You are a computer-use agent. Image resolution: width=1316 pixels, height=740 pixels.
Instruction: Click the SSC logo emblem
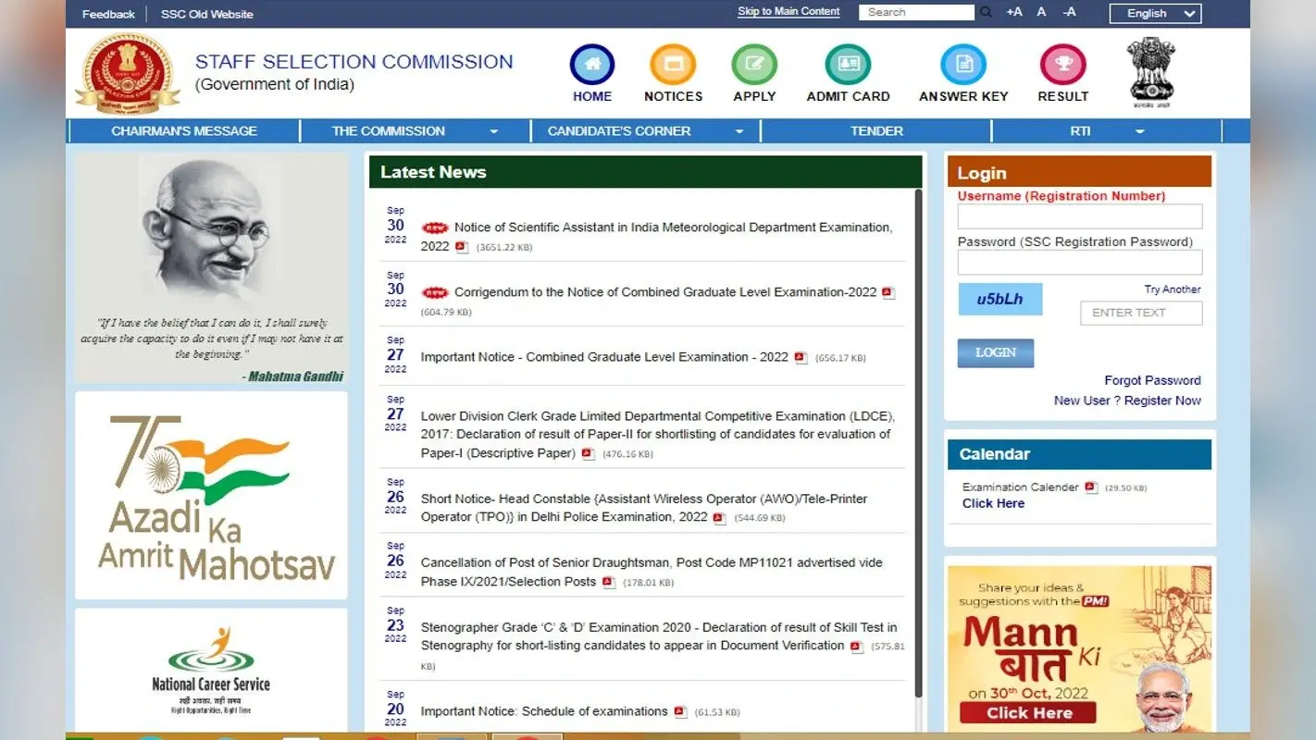128,72
